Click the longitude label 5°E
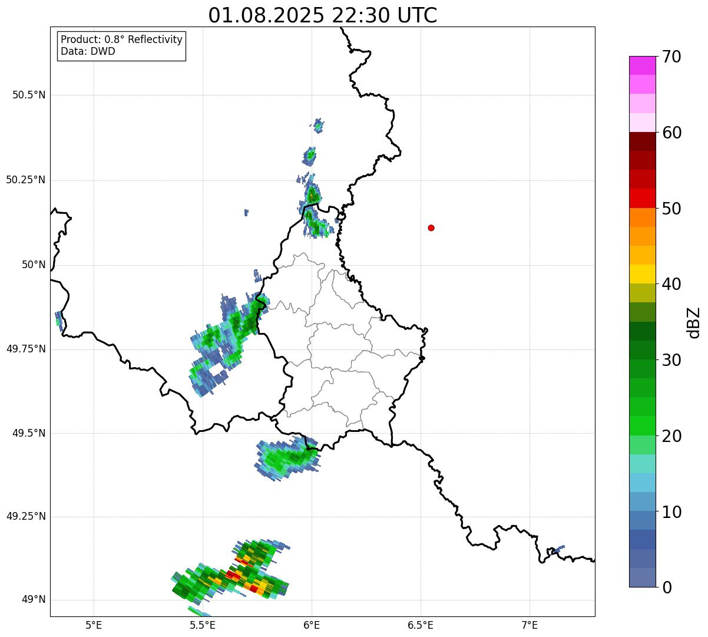 pyautogui.click(x=94, y=625)
